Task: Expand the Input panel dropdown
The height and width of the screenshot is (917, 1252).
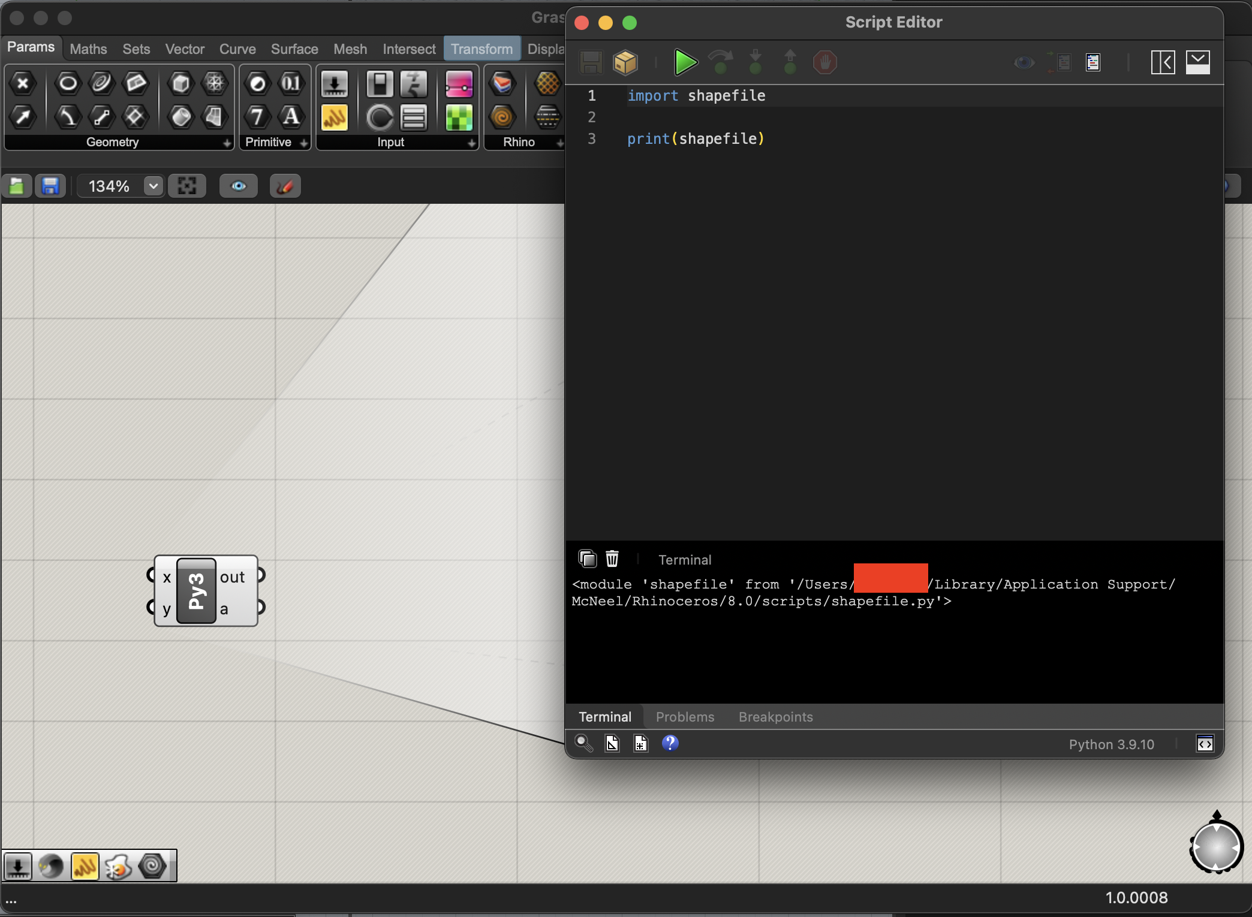Action: [472, 143]
